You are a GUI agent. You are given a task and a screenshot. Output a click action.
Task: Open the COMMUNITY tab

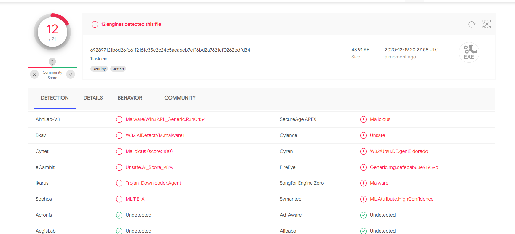pyautogui.click(x=180, y=98)
